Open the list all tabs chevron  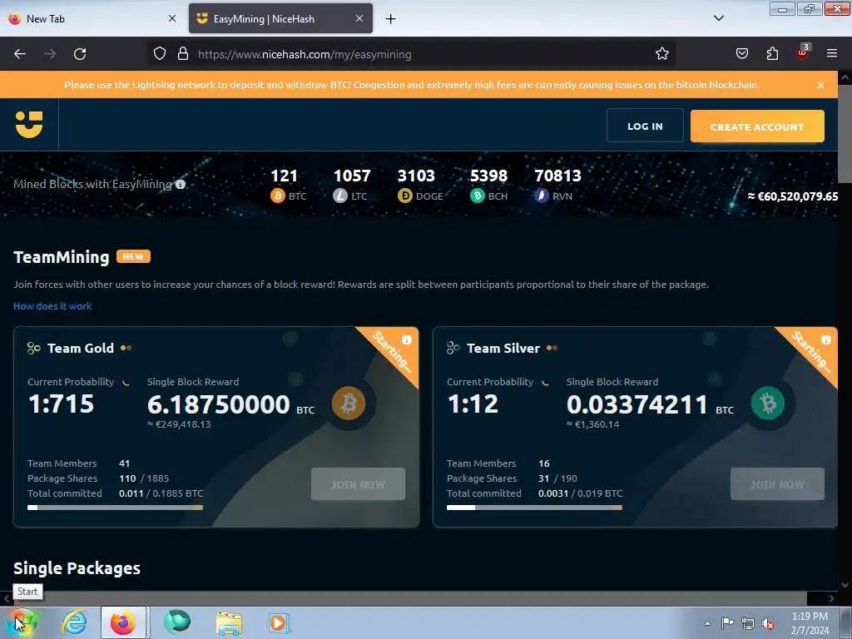coord(719,18)
